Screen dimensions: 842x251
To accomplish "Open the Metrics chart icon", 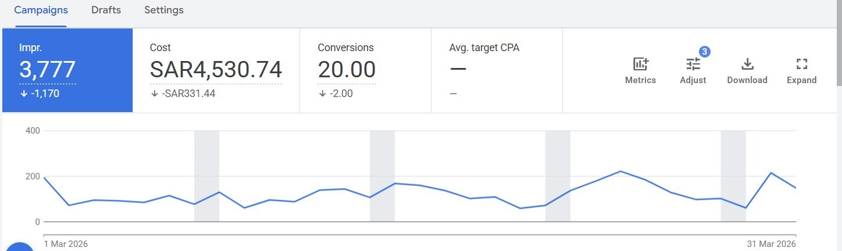I will click(640, 64).
